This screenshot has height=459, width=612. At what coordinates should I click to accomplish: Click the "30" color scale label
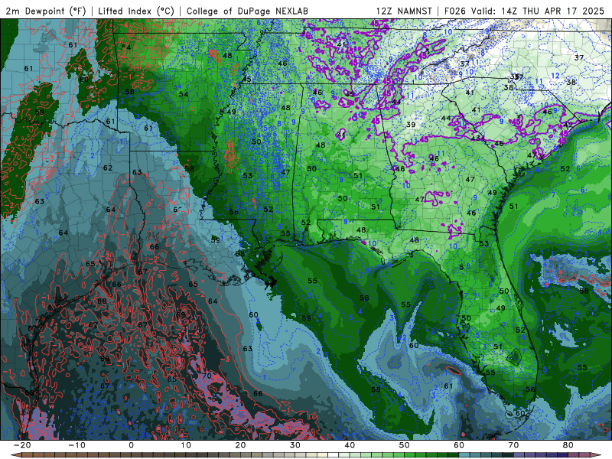click(x=295, y=445)
